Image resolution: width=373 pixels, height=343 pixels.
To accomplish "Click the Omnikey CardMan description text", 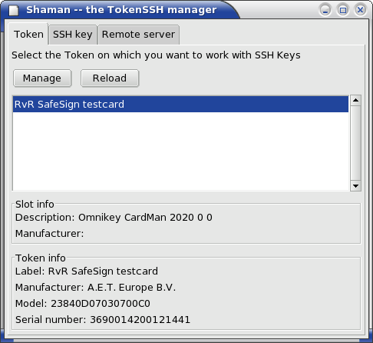I will coord(114,218).
